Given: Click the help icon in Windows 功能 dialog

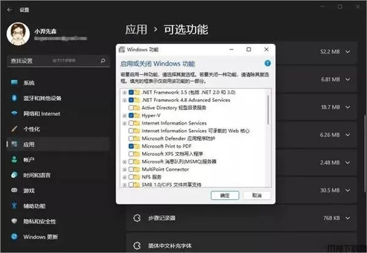Looking at the screenshot, I should [x=267, y=63].
